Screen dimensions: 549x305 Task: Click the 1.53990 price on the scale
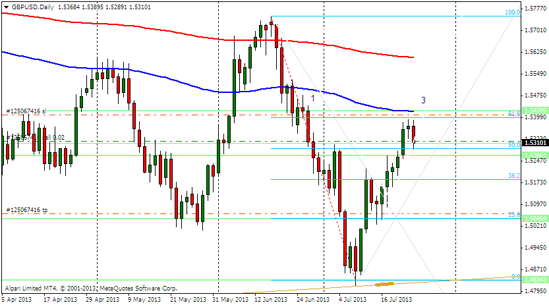click(x=535, y=117)
